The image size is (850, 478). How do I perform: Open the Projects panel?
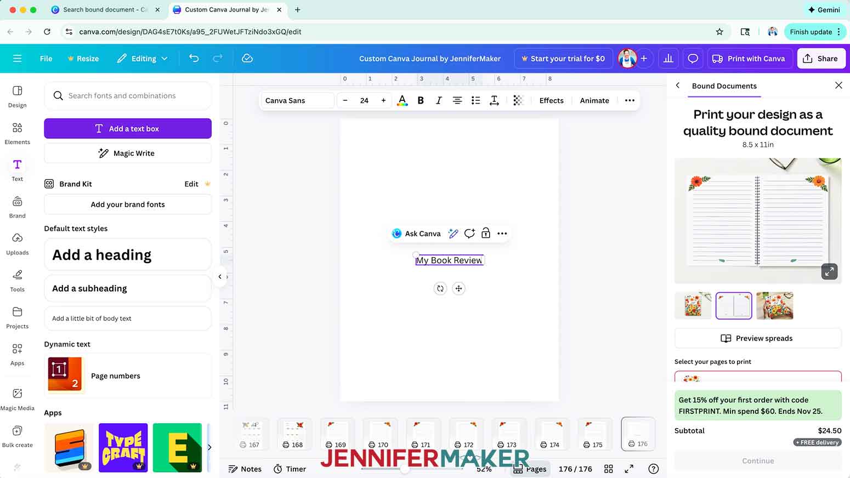coord(17,317)
